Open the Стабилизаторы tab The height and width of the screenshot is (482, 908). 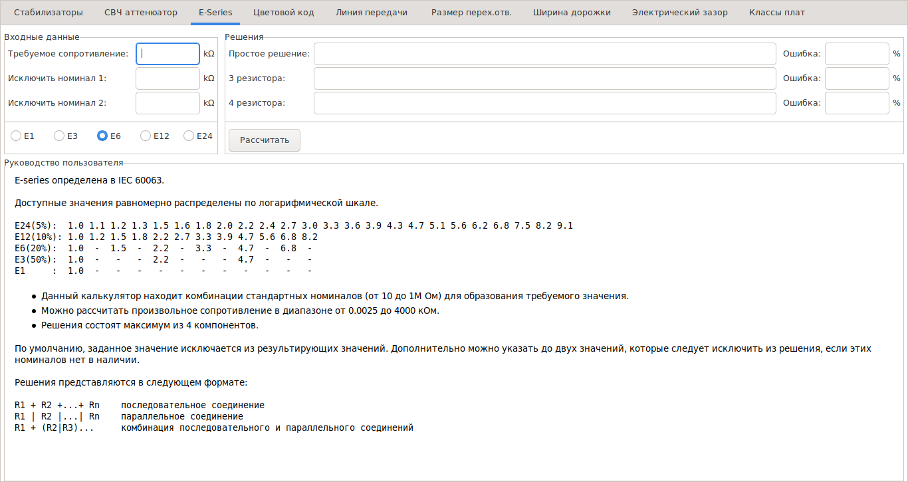49,13
